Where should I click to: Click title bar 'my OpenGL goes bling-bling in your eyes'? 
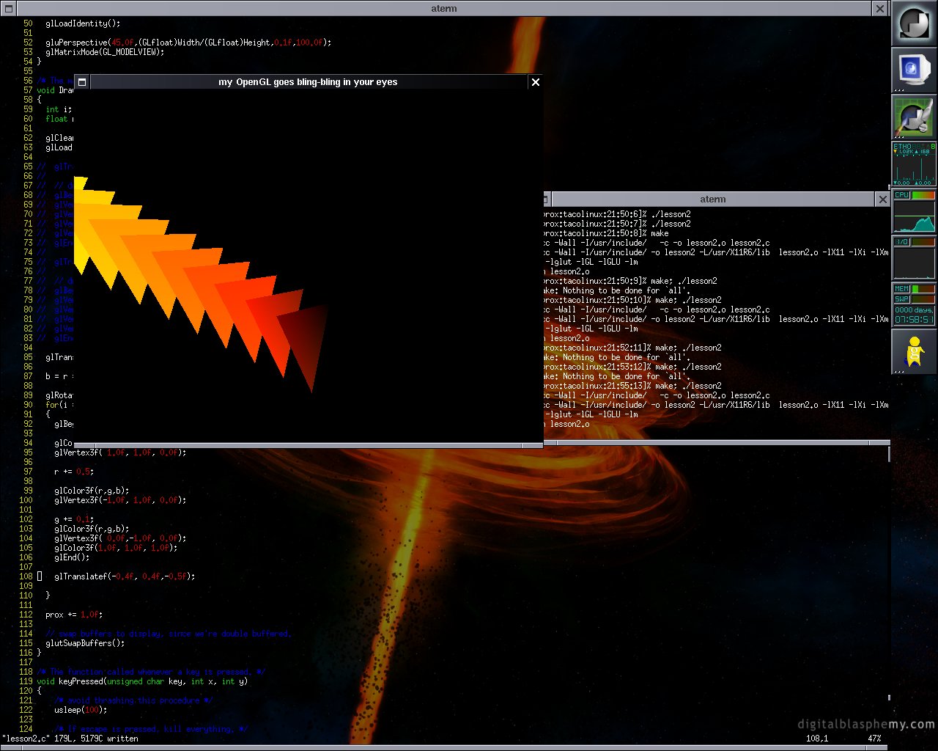click(308, 82)
